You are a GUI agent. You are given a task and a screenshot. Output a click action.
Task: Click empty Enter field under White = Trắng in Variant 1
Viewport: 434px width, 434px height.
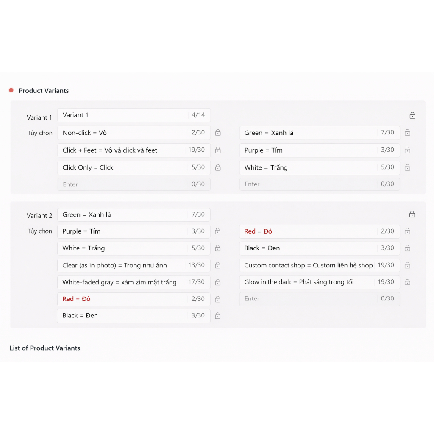pos(320,184)
